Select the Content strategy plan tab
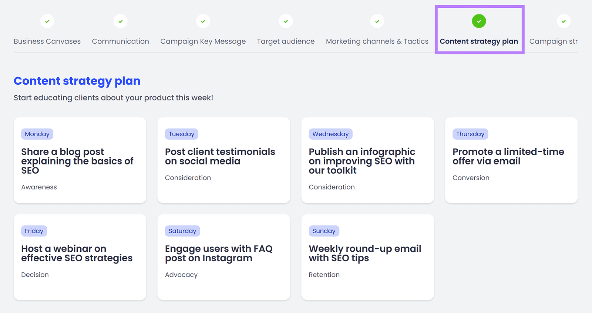Viewport: 592px width, 313px height. (x=479, y=41)
